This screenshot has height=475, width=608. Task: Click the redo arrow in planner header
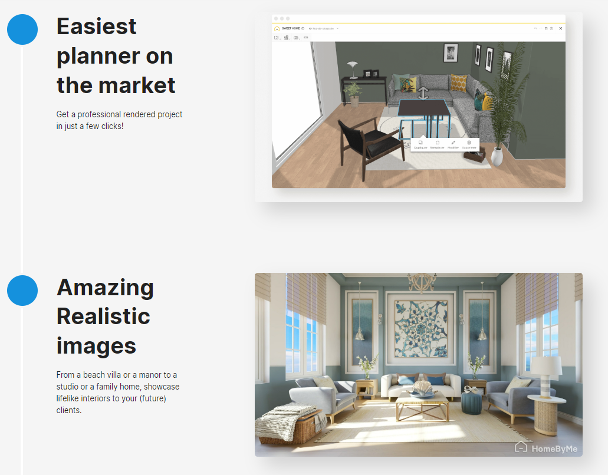coord(541,28)
